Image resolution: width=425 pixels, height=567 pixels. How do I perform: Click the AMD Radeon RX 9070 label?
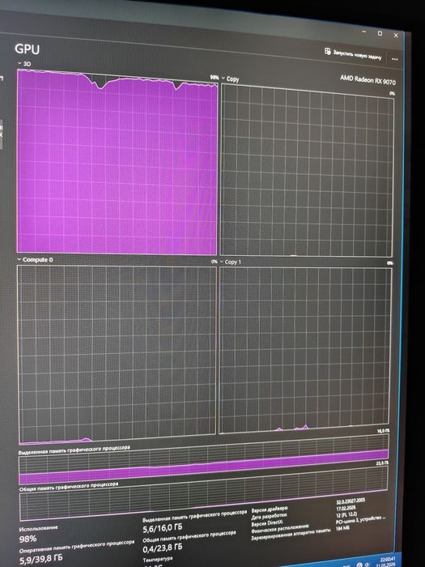(x=368, y=79)
